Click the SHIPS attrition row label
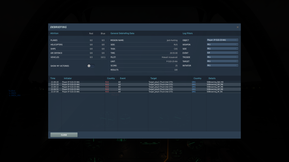The height and width of the screenshot is (162, 289). [x=53, y=49]
